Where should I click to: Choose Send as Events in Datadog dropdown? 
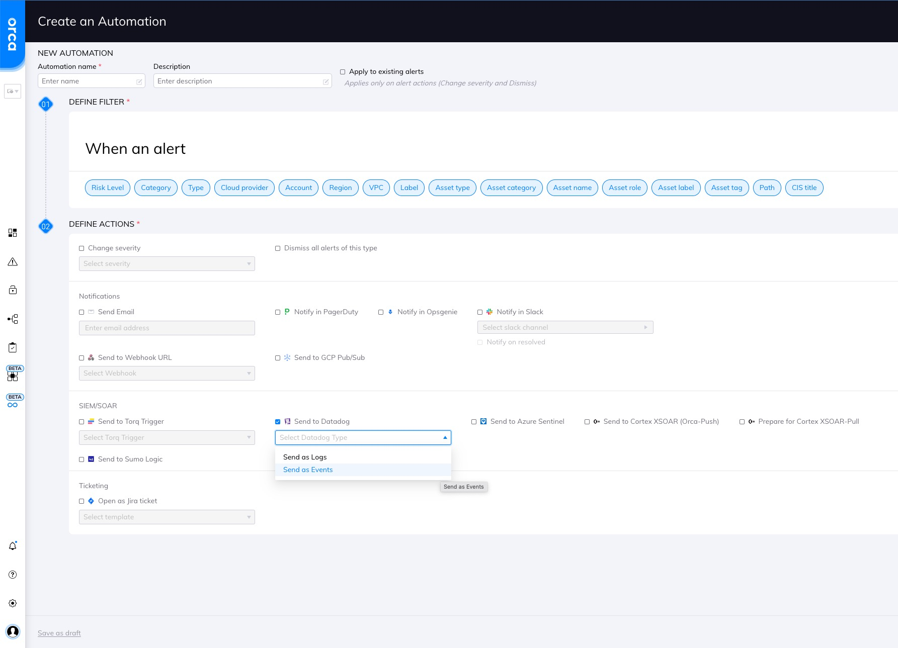308,470
